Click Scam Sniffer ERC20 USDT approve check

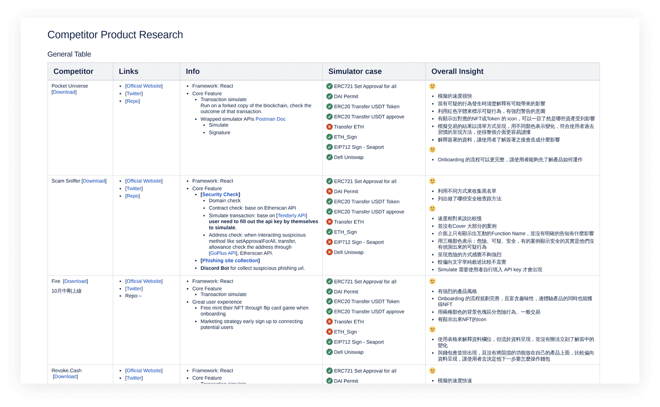pyautogui.click(x=329, y=212)
